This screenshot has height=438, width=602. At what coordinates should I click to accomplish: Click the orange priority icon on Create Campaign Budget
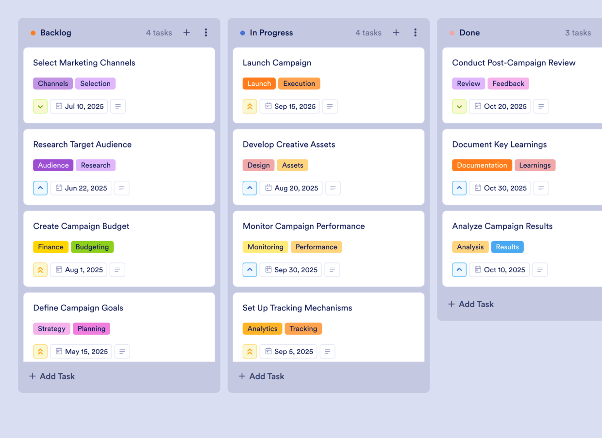click(x=40, y=270)
